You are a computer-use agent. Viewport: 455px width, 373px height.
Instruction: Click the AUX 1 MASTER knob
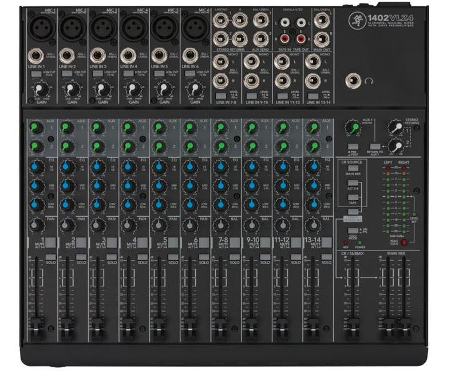[x=352, y=128]
